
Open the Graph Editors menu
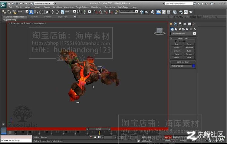82,7
